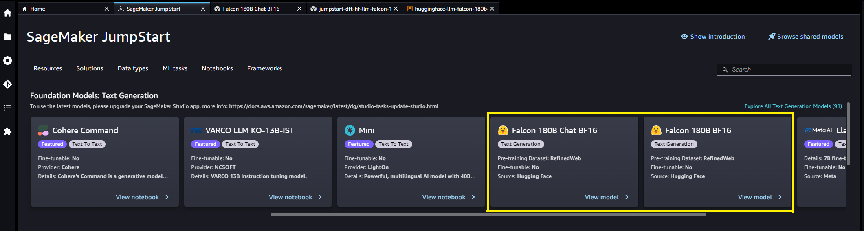Click Provider: LightOn text
Viewport: 864px width, 231px height.
pyautogui.click(x=367, y=167)
